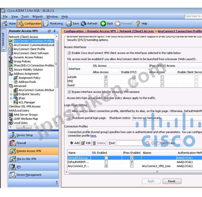Click the Home toolbar icon
Viewport: 202px width, 197px height.
5,24
